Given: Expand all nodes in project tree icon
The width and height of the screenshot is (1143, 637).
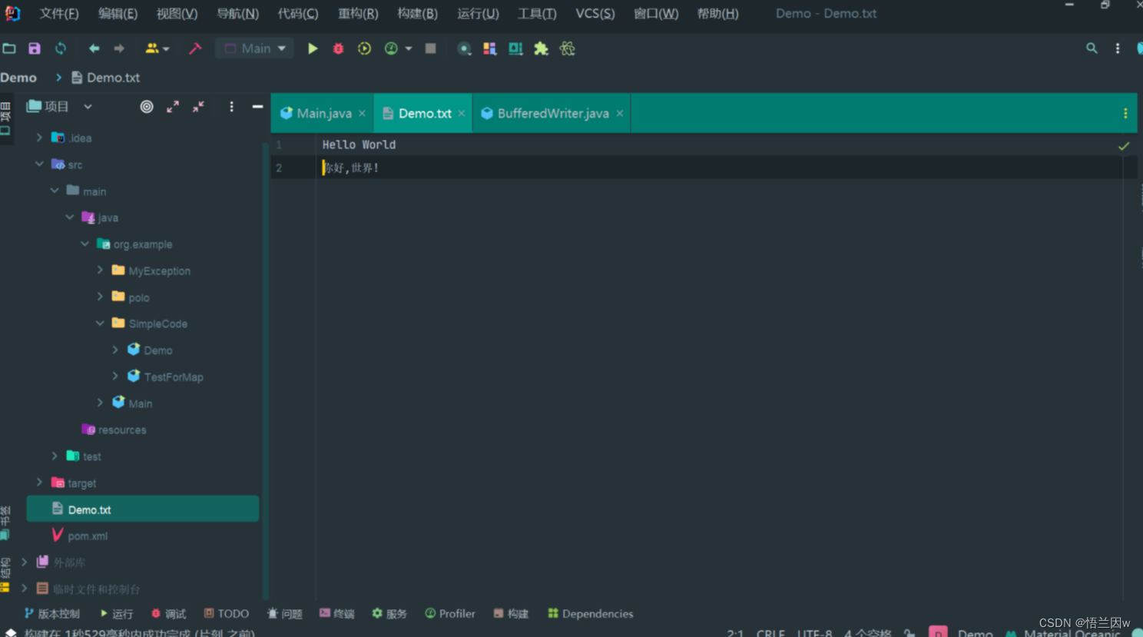Looking at the screenshot, I should pos(173,107).
